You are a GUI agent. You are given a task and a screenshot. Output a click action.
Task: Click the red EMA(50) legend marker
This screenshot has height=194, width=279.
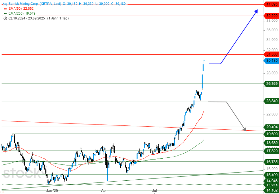coord(5,9)
